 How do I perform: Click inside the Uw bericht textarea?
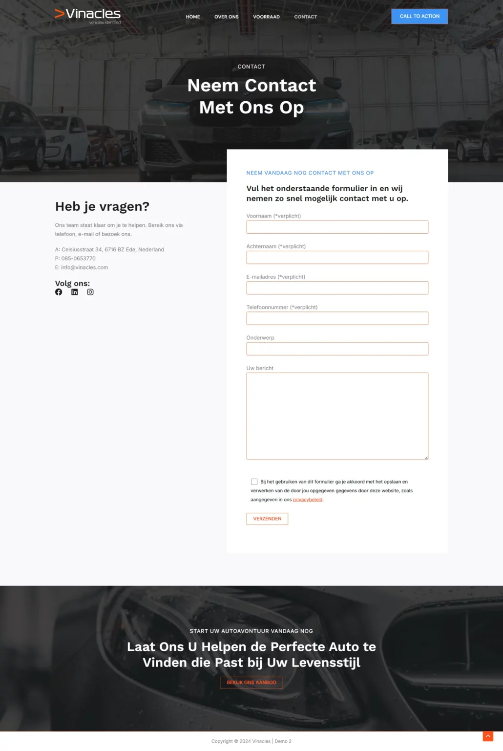[337, 416]
